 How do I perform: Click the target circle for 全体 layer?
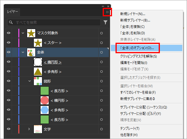(x=101, y=52)
